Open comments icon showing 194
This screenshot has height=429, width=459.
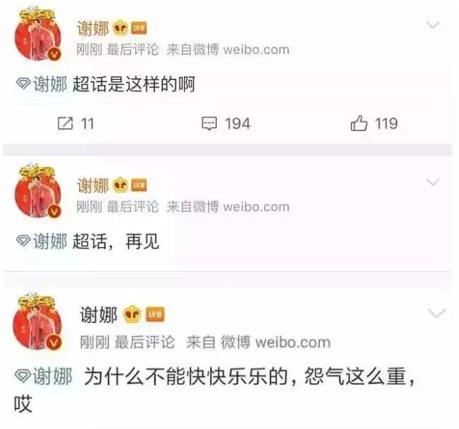pyautogui.click(x=209, y=124)
